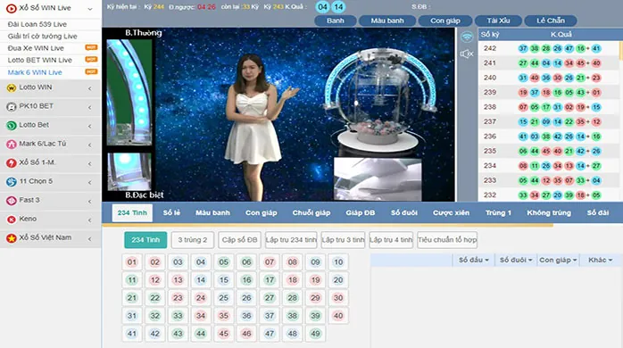
Task: Click result row for kỳ 237
Action: click(x=548, y=122)
